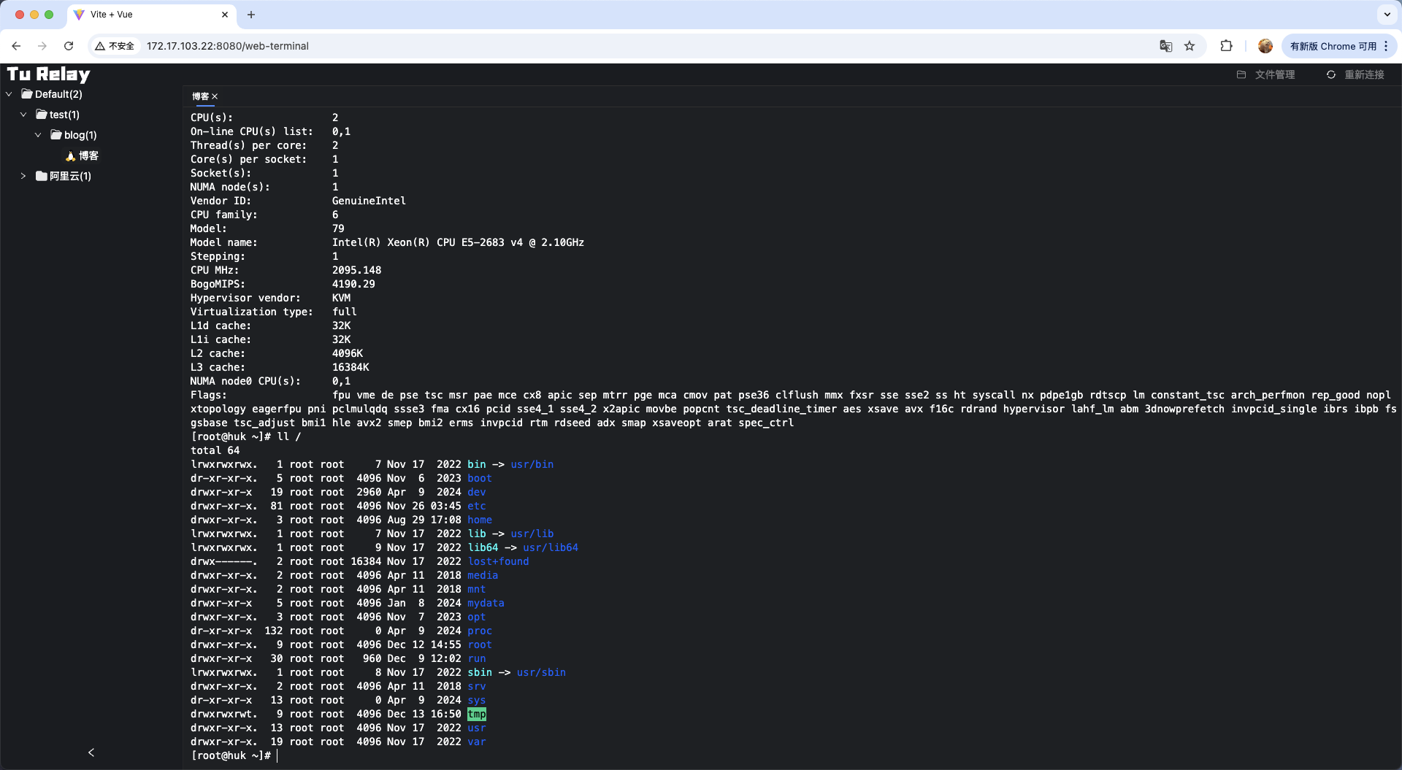Open the Chrome extensions puzzle icon
Screen dimensions: 1402x770
[x=1226, y=46]
